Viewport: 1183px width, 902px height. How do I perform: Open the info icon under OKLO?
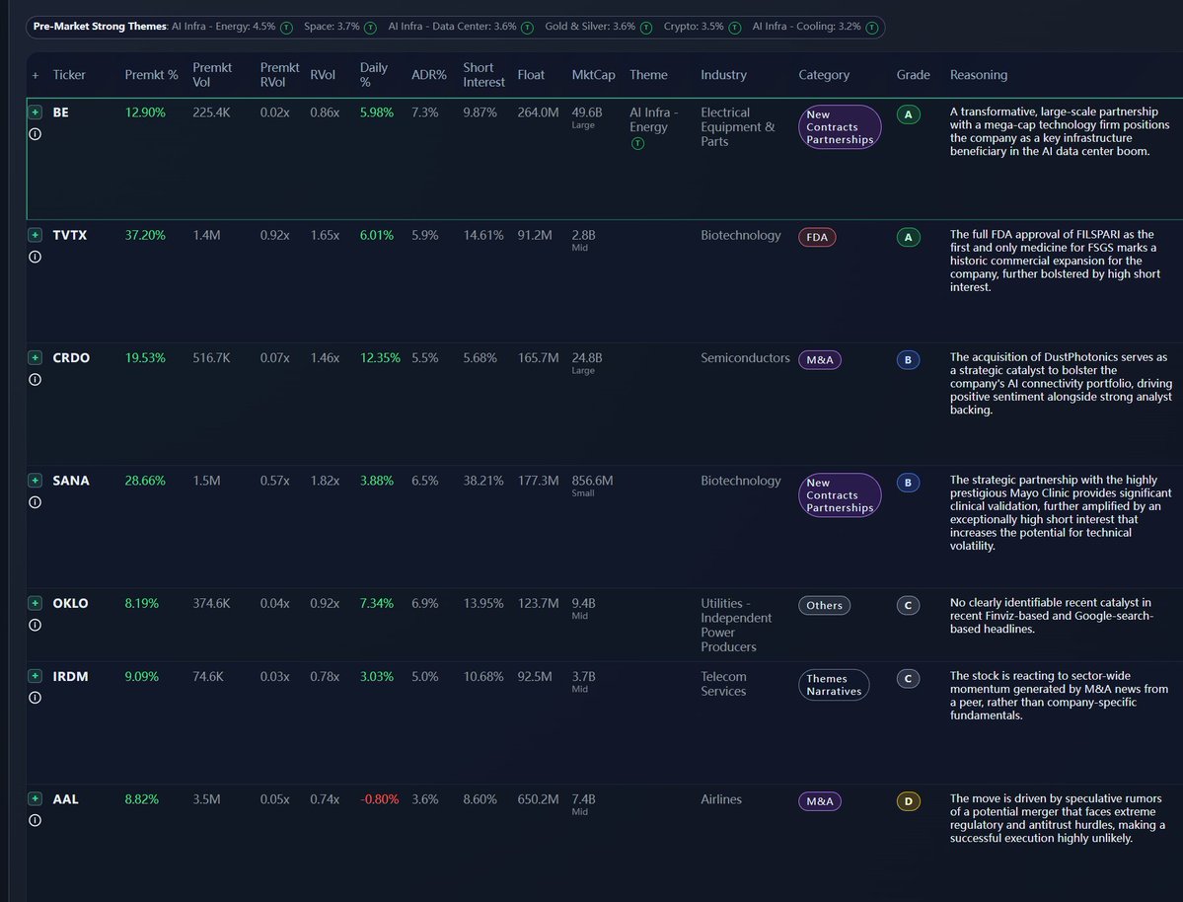[35, 625]
